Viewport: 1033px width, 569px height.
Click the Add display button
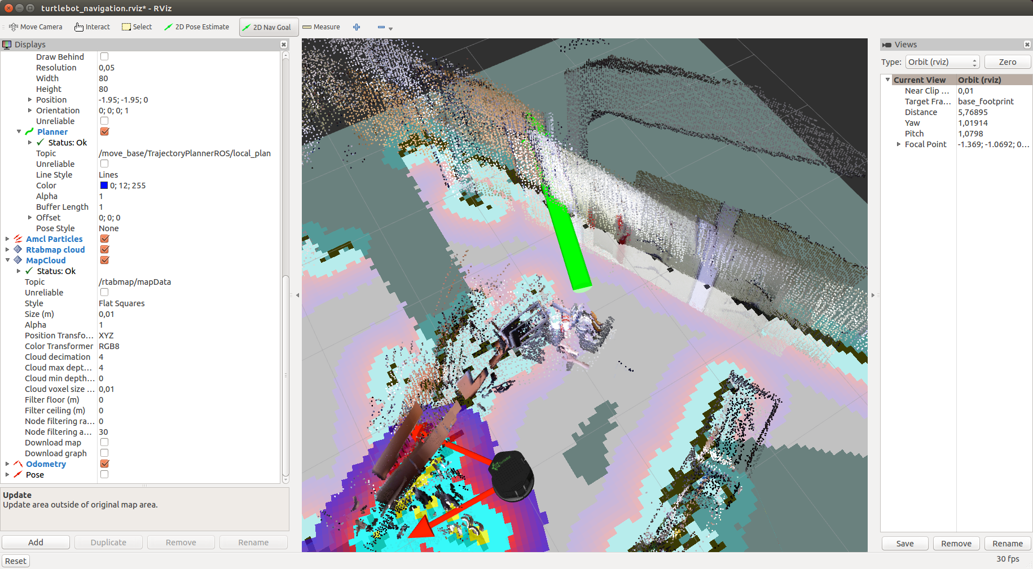tap(36, 542)
